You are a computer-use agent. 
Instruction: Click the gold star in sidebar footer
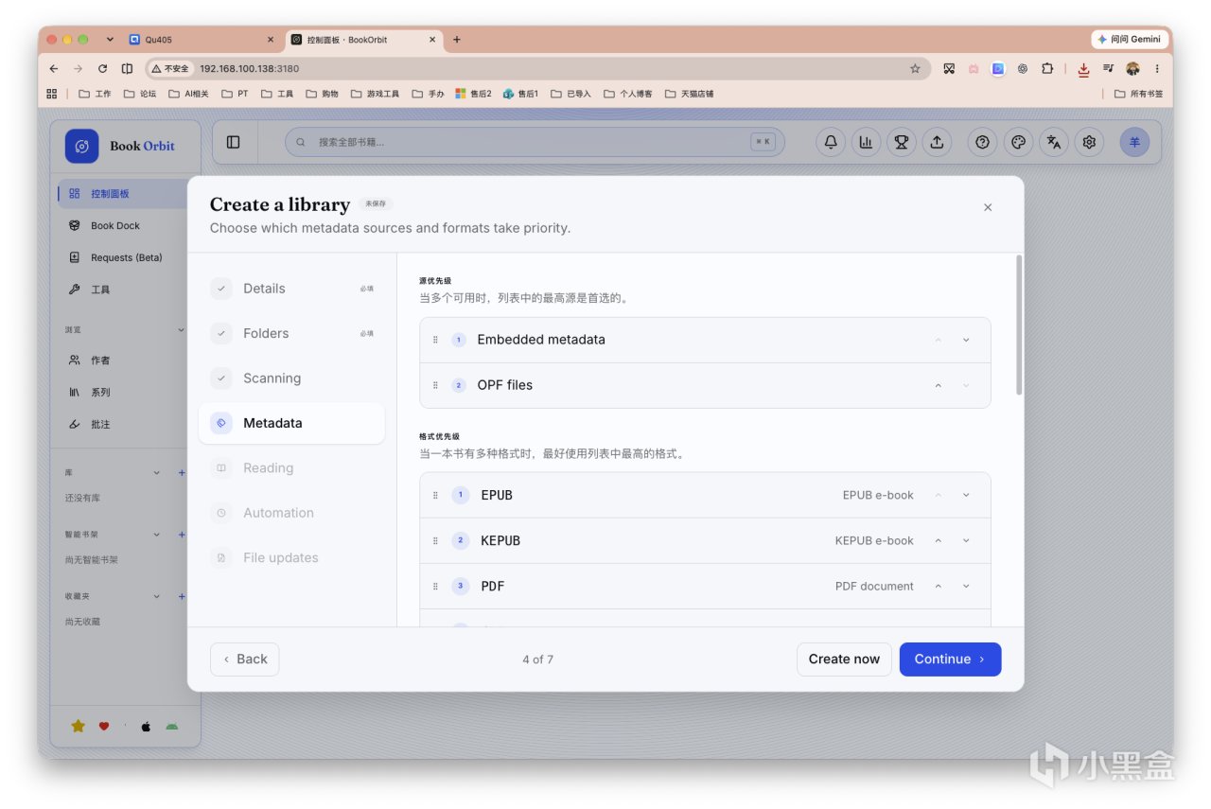pyautogui.click(x=79, y=726)
